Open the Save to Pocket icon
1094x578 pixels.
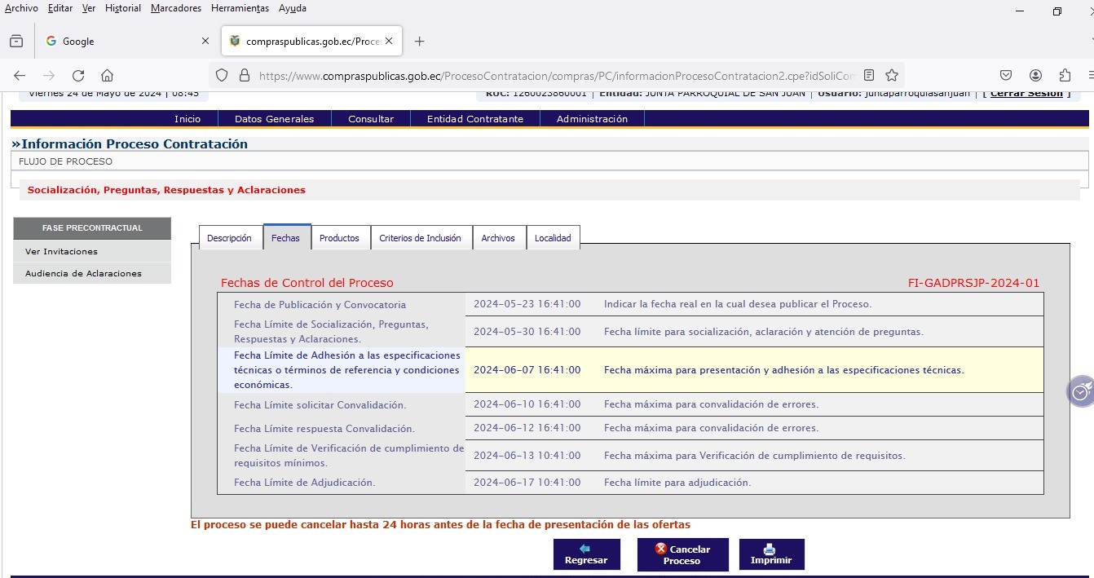(x=1006, y=76)
